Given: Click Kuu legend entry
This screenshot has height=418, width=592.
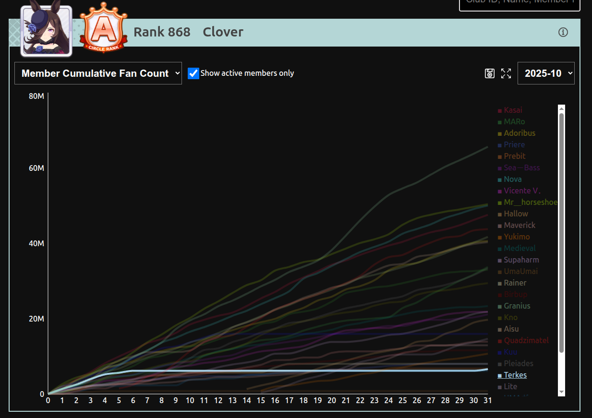Looking at the screenshot, I should (507, 352).
